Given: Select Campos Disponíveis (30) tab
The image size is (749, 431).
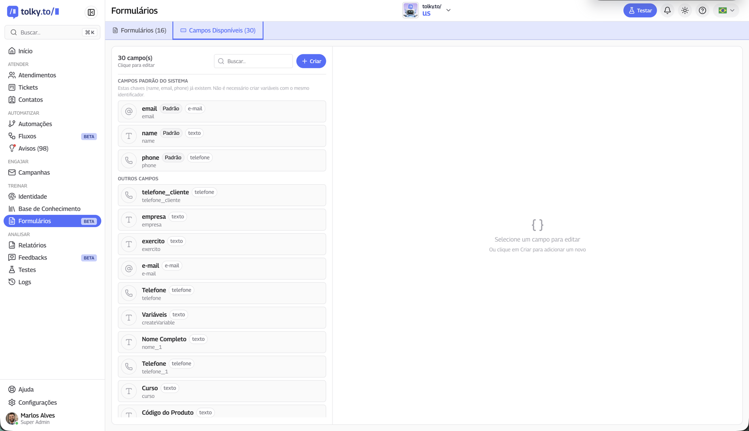Looking at the screenshot, I should pos(218,30).
